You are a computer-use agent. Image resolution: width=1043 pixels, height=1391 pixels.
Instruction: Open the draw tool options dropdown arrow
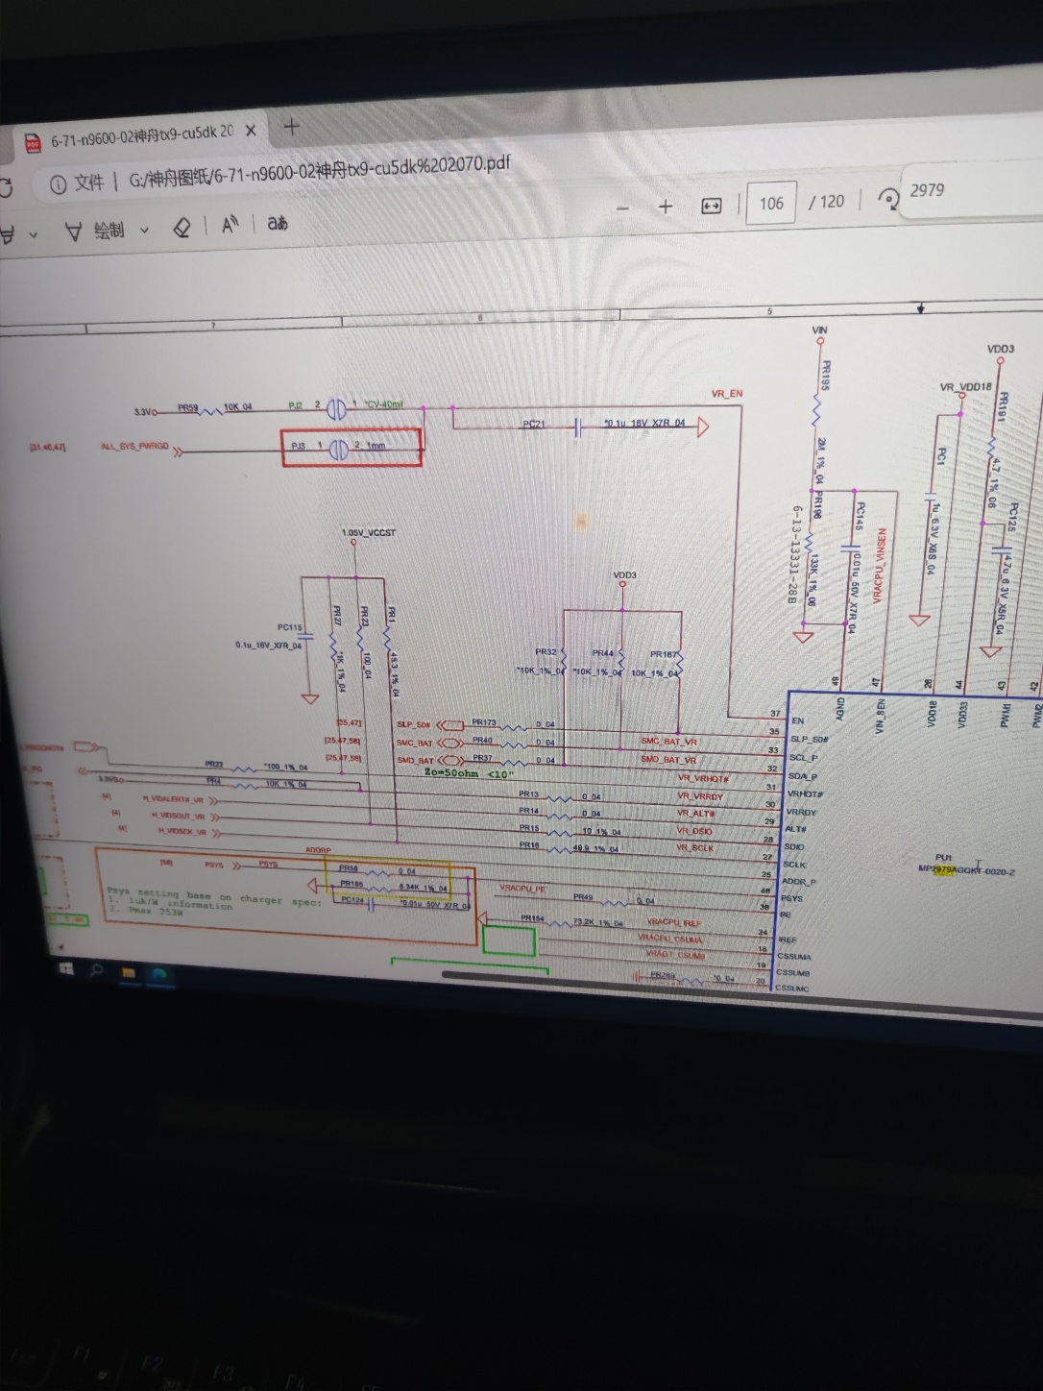[x=145, y=230]
